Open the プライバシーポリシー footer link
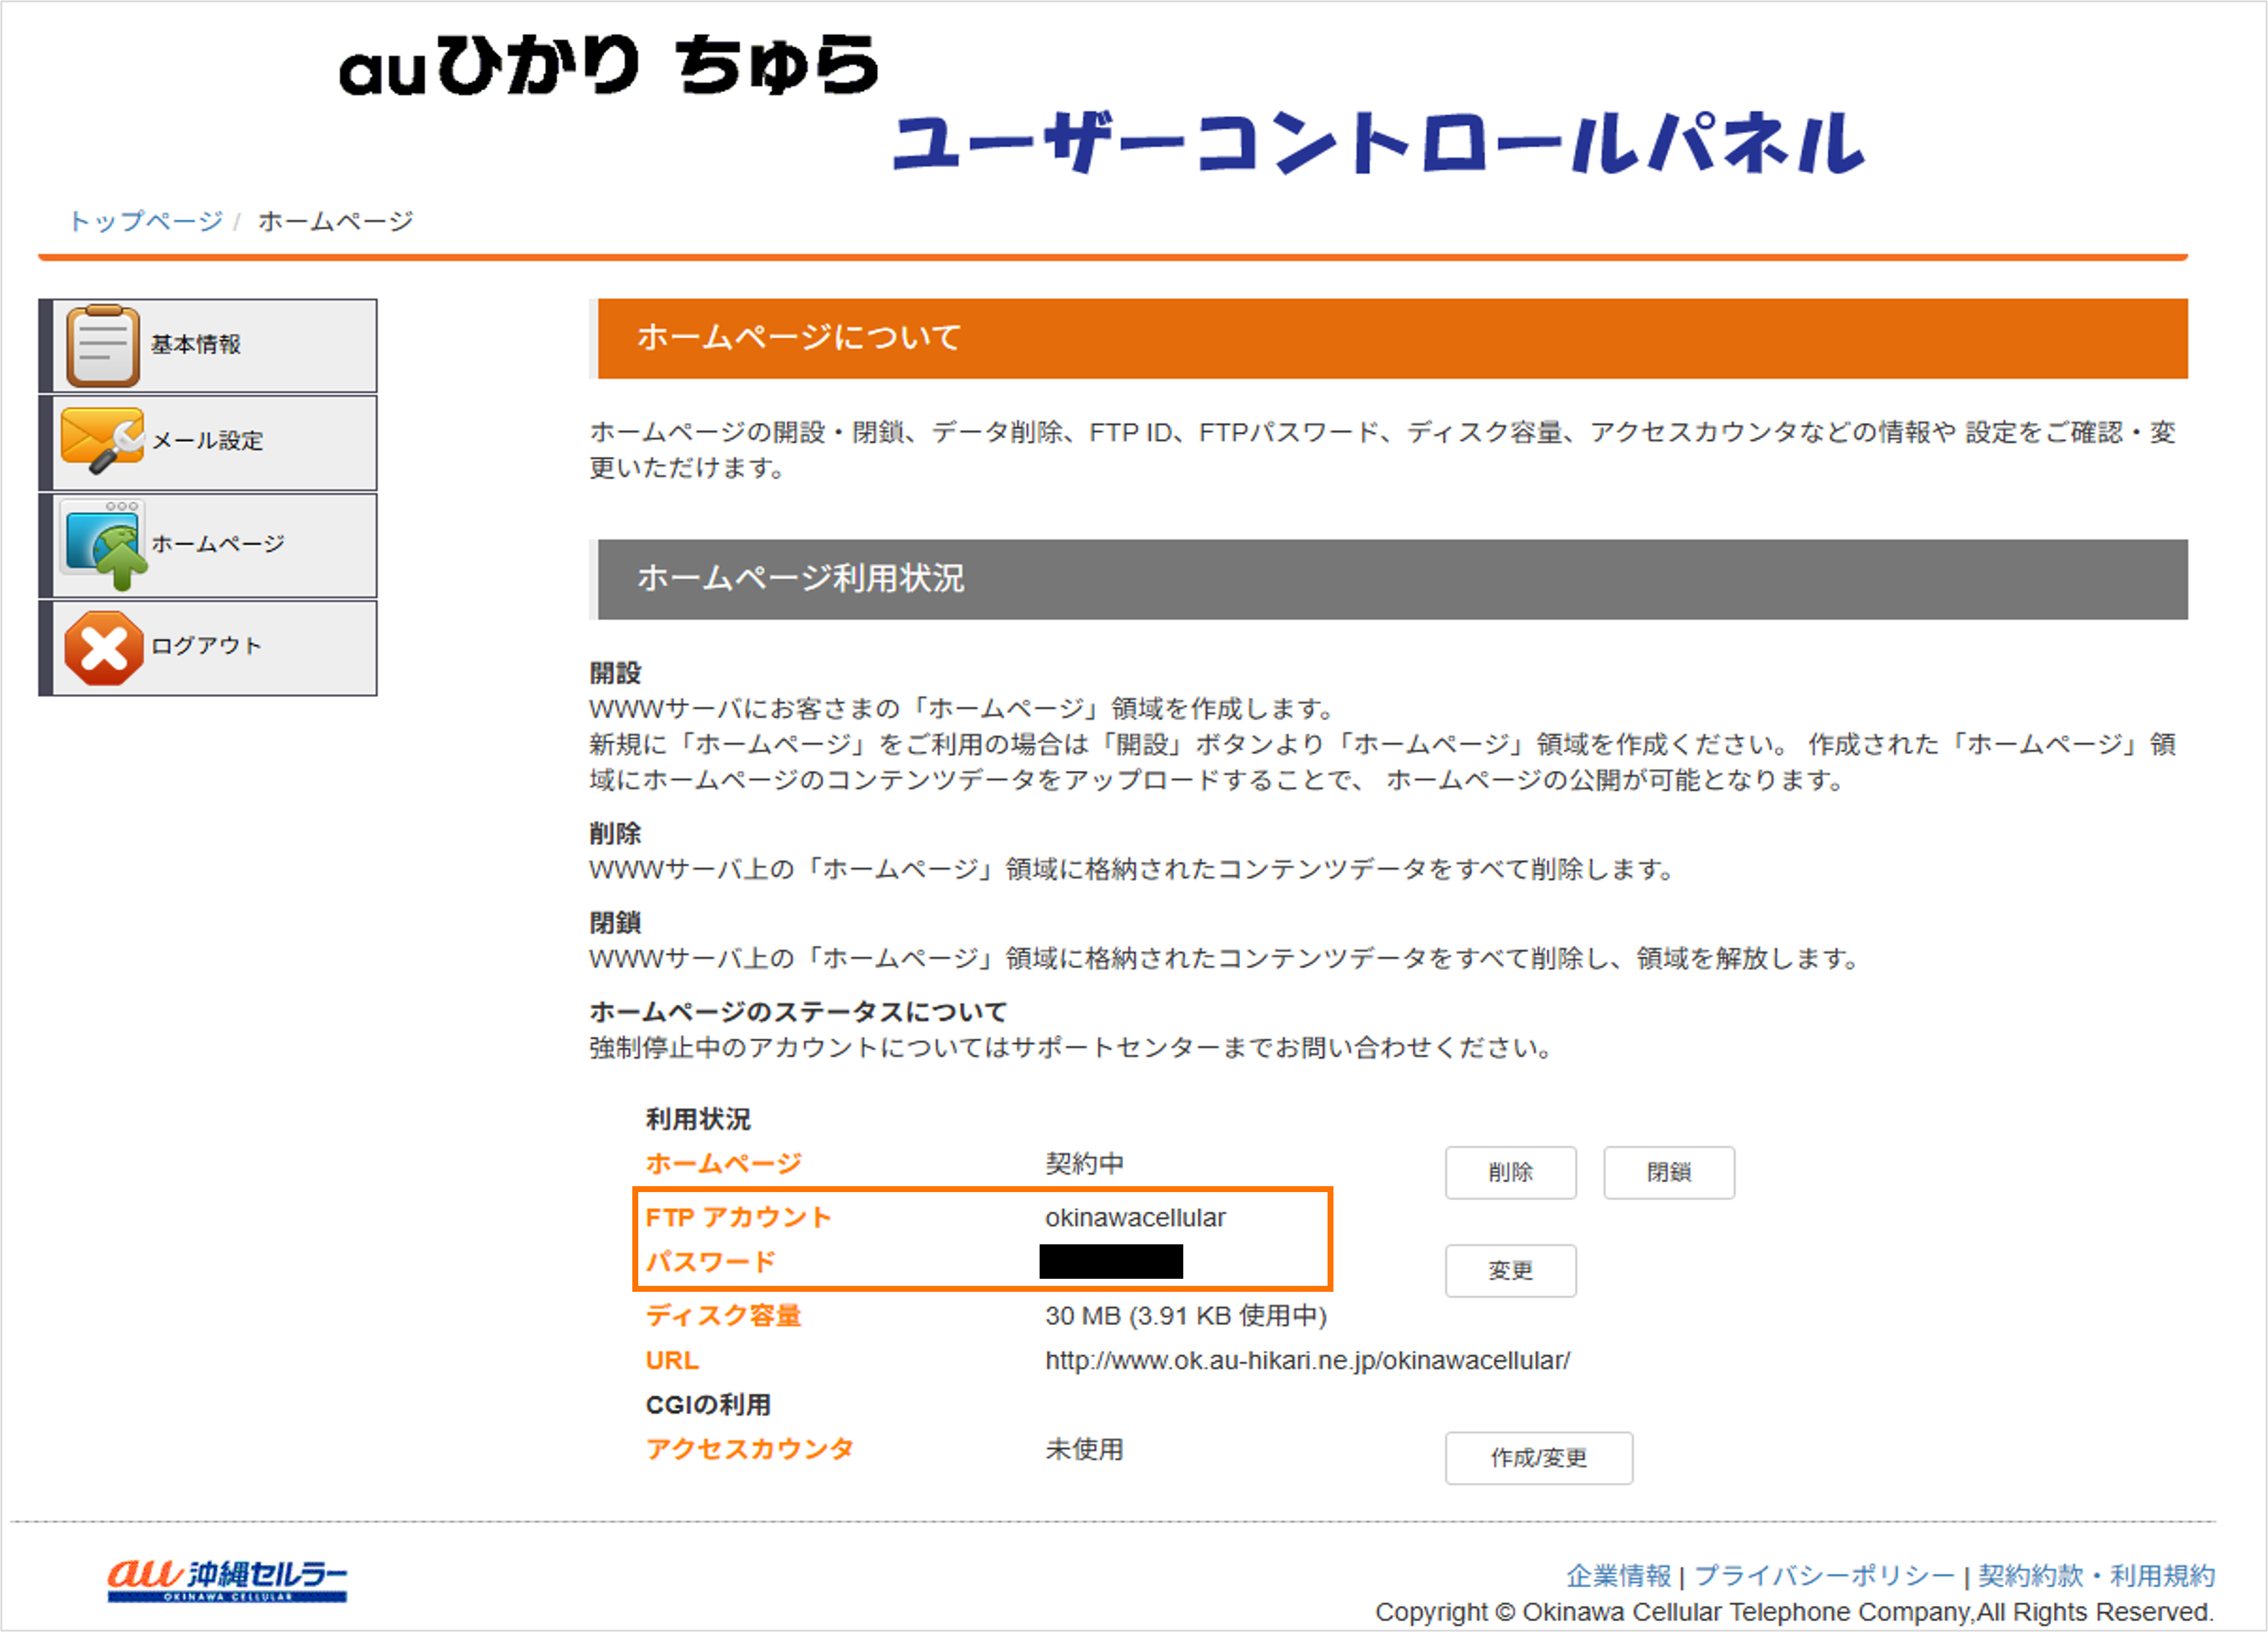Viewport: 2268px width, 1632px height. [1824, 1576]
